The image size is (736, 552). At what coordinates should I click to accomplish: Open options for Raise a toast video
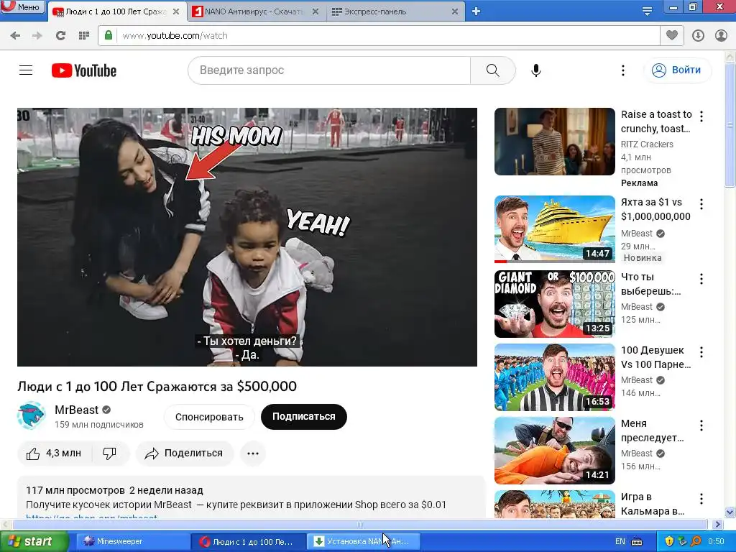701,116
